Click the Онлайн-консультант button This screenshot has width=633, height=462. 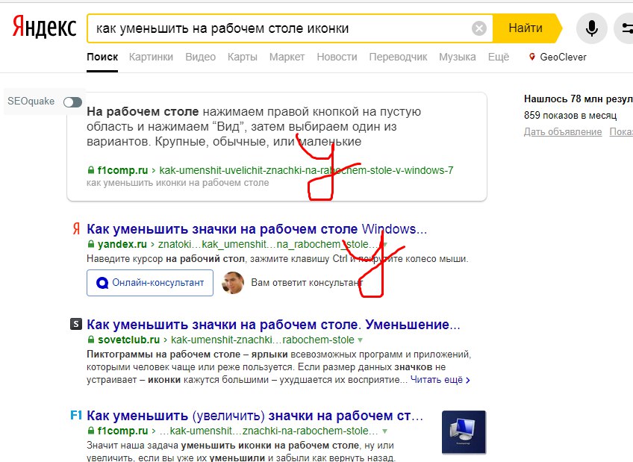[x=150, y=283]
